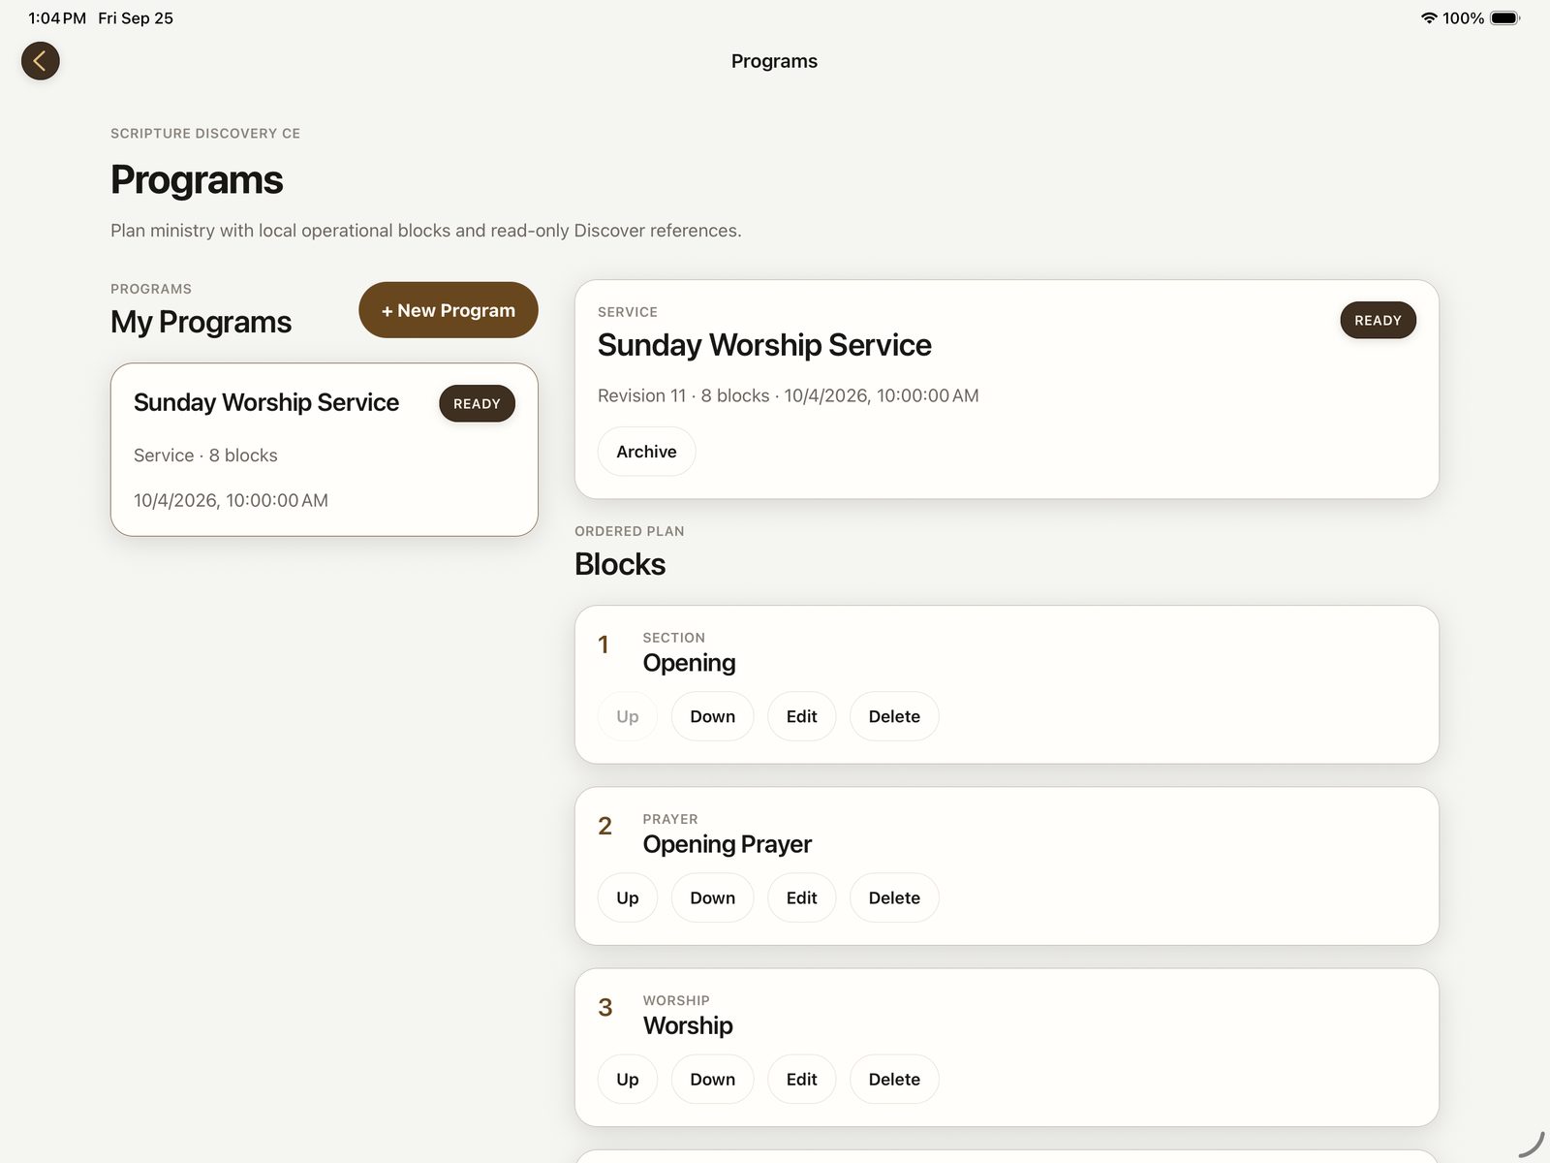Move the Opening block down
Image resolution: width=1550 pixels, height=1163 pixels.
pos(713,716)
